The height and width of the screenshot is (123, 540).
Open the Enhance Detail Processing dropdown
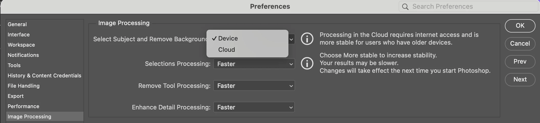[x=254, y=107]
